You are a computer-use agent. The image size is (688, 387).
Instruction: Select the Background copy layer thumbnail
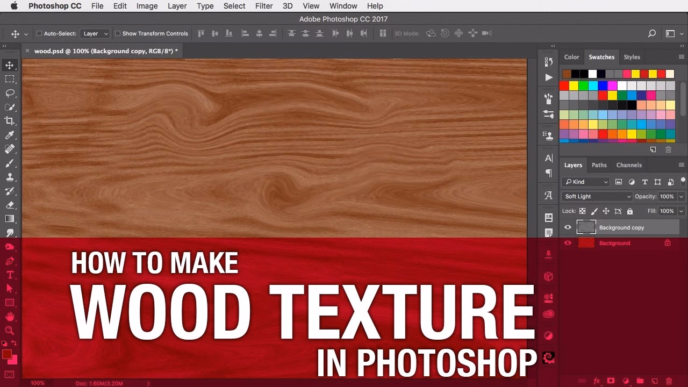coord(586,227)
